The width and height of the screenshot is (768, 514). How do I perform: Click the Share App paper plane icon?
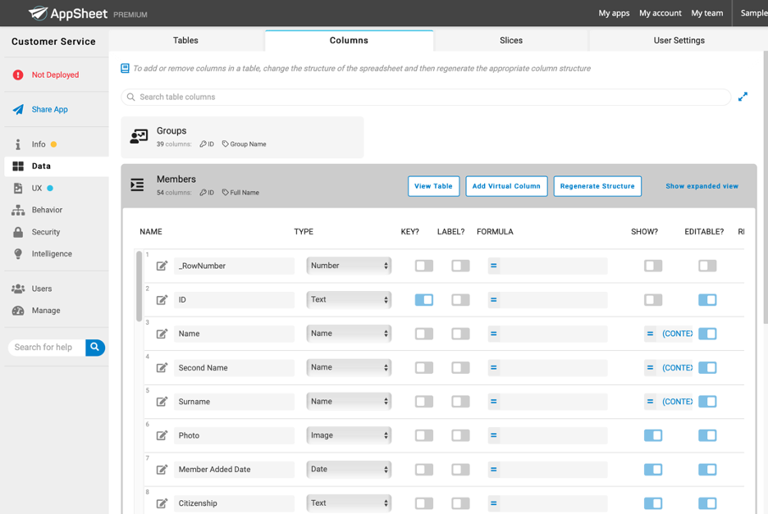18,109
